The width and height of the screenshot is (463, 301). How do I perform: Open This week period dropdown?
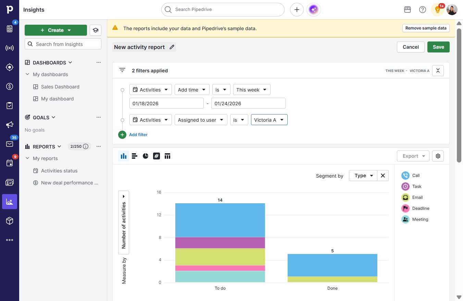(x=252, y=90)
